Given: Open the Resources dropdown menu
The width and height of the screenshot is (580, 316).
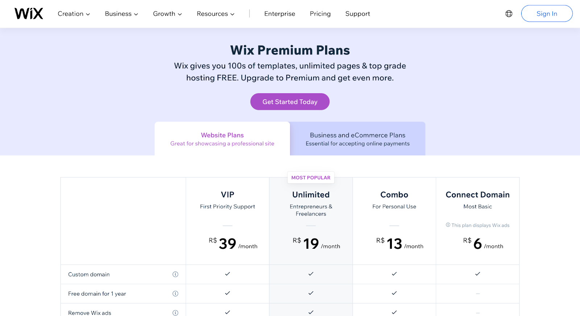Looking at the screenshot, I should tap(215, 14).
